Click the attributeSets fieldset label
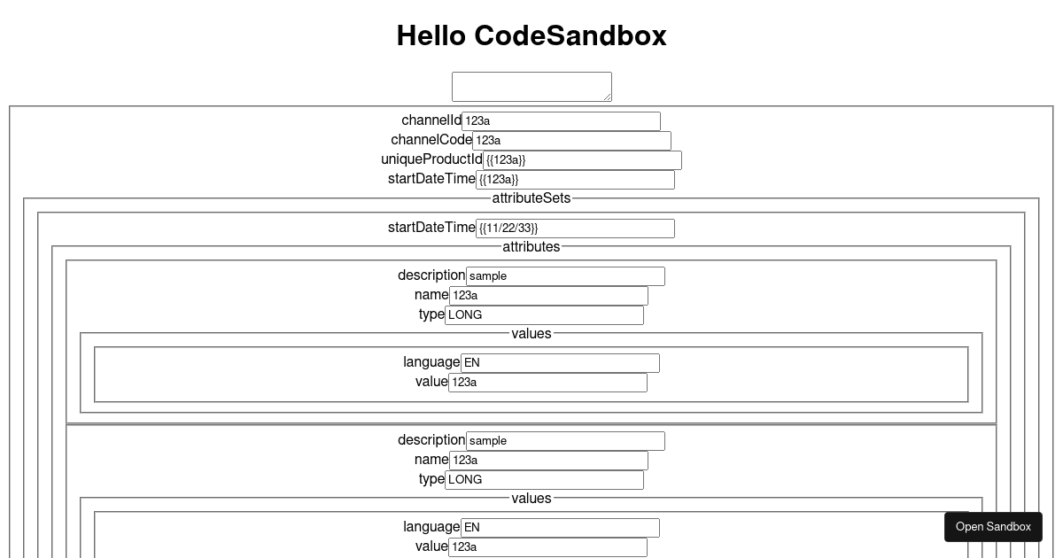Image resolution: width=1063 pixels, height=558 pixels. click(531, 198)
